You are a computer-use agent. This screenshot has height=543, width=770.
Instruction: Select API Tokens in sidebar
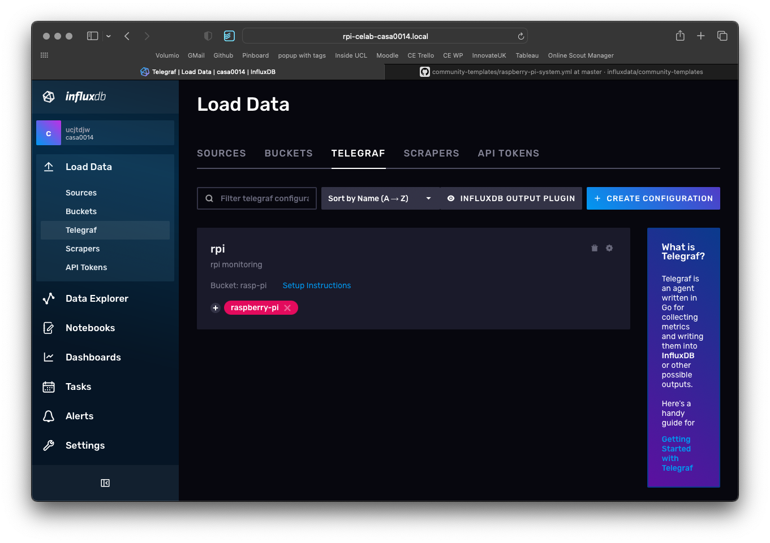pyautogui.click(x=86, y=267)
